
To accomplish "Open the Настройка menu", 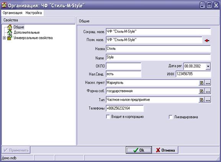I will pos(34,13).
